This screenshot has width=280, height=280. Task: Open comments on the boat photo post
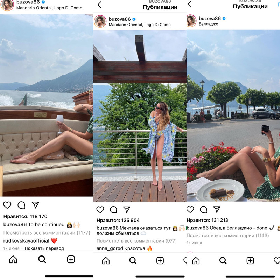(21, 205)
